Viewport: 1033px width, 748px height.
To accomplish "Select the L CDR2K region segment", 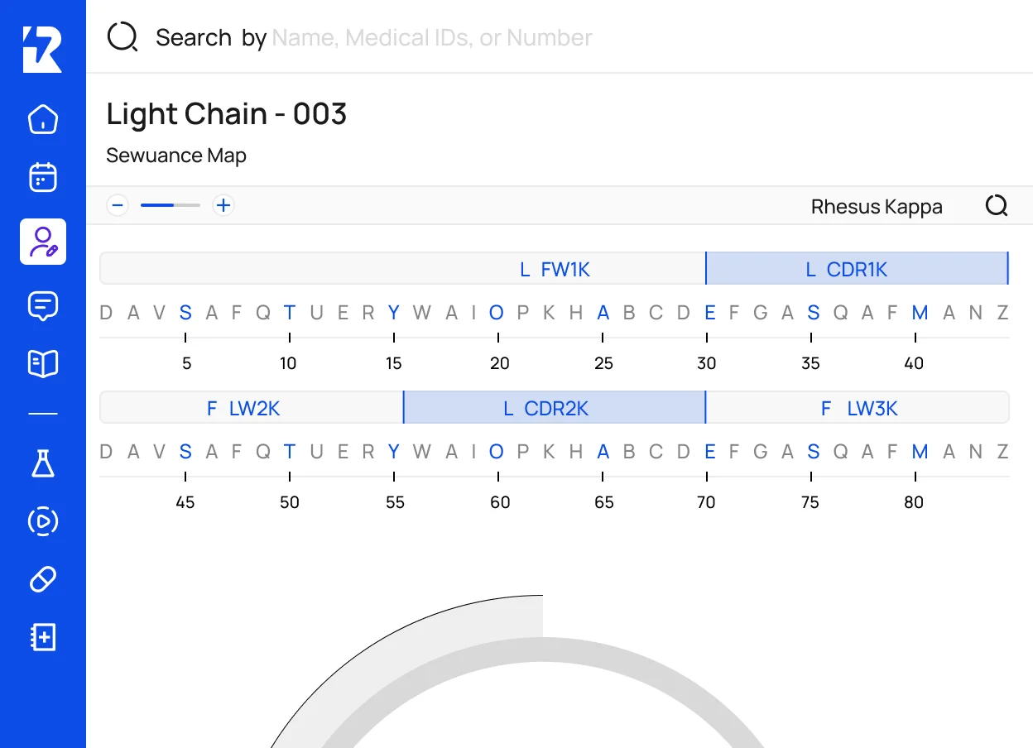I will point(554,408).
